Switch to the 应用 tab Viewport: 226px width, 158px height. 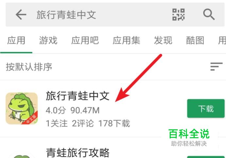coord(16,40)
